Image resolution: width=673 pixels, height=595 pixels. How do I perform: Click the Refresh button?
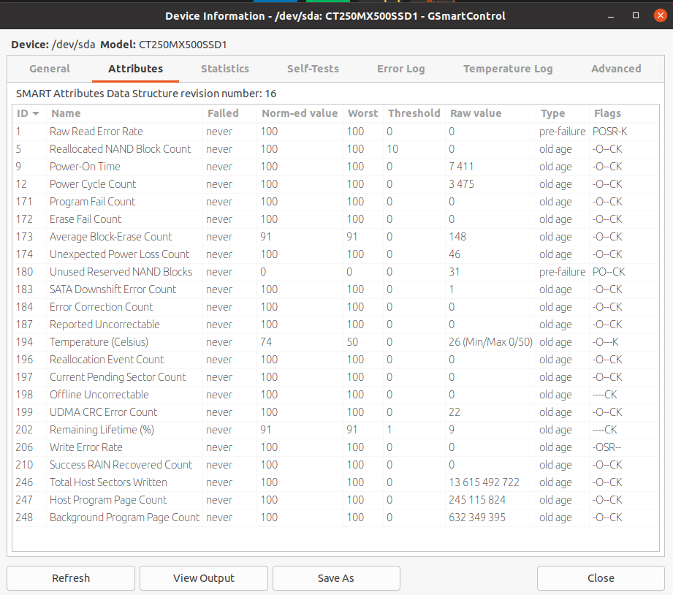coord(71,578)
